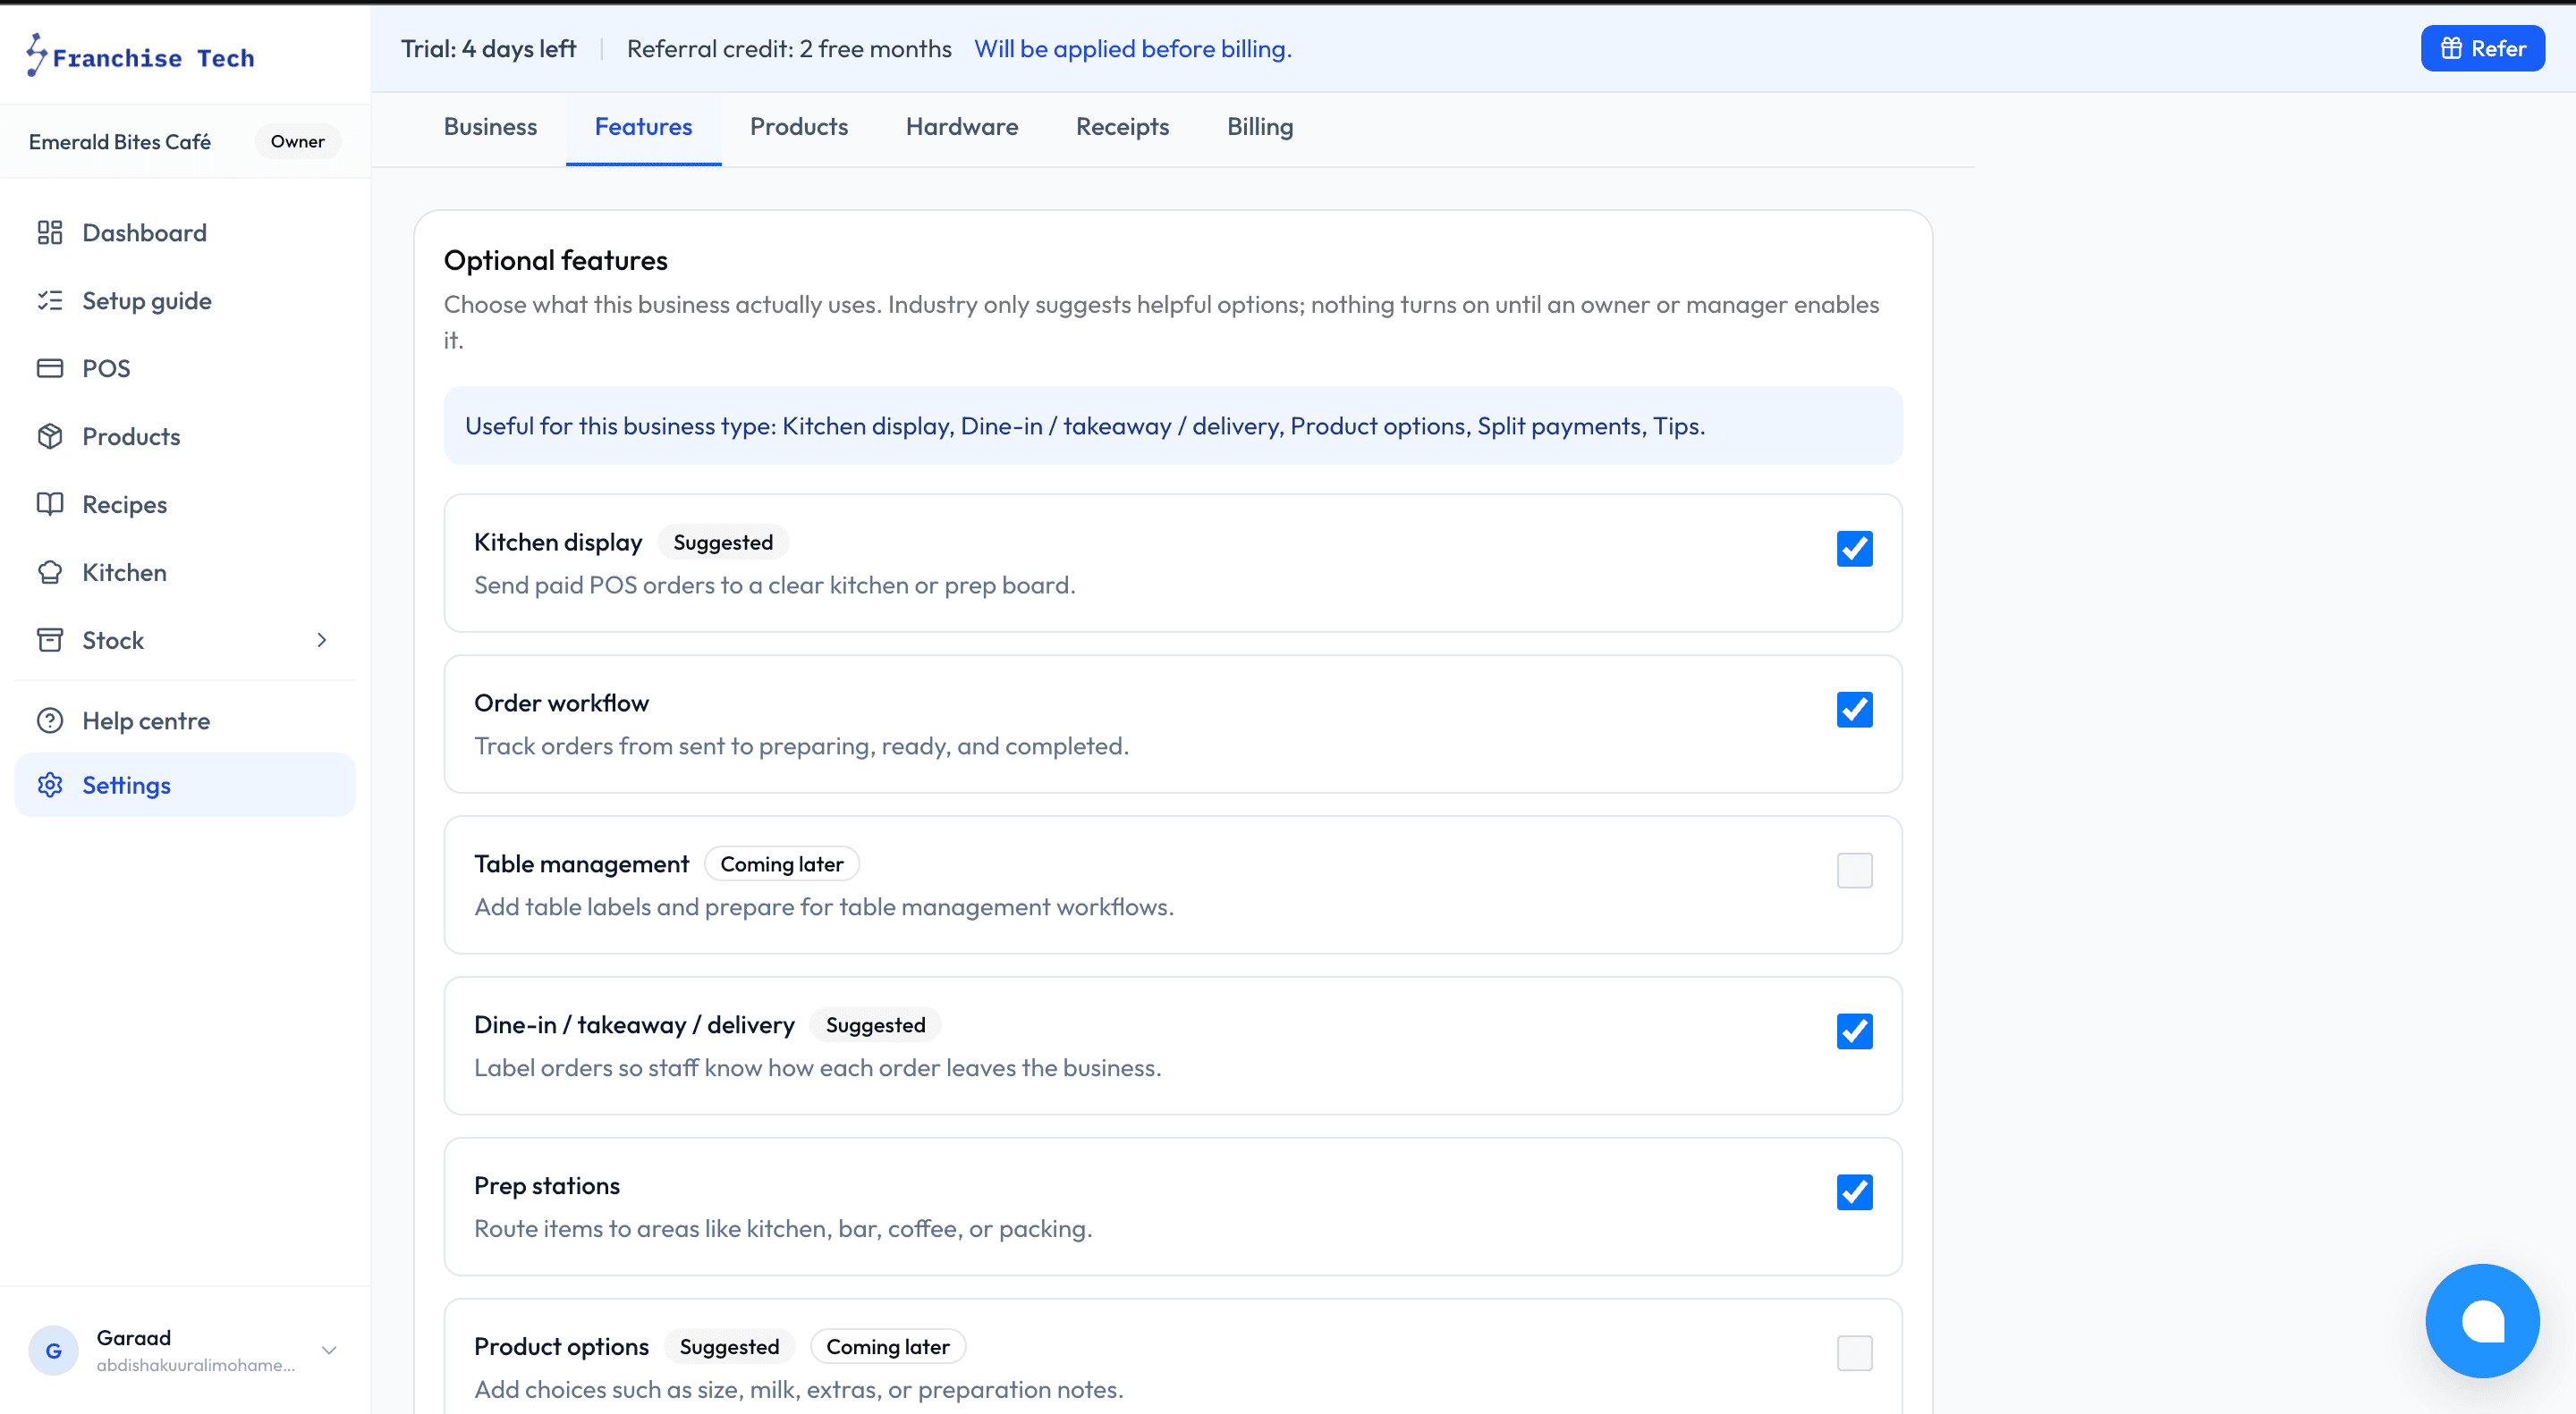Click 'Will be applied before billing' link
The image size is (2576, 1414).
pos(1133,49)
